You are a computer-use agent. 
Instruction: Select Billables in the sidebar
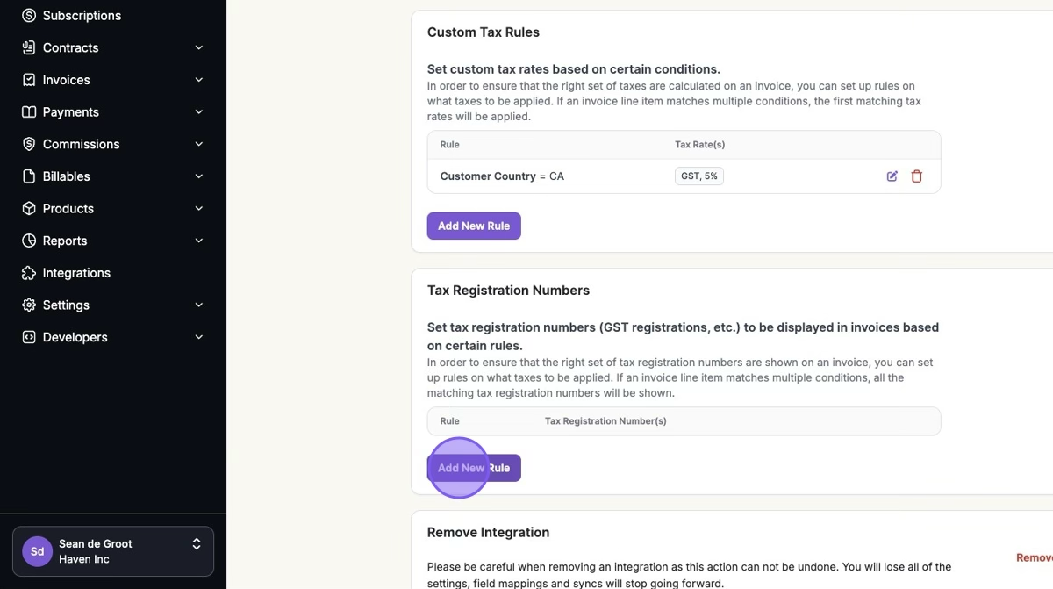pos(67,176)
